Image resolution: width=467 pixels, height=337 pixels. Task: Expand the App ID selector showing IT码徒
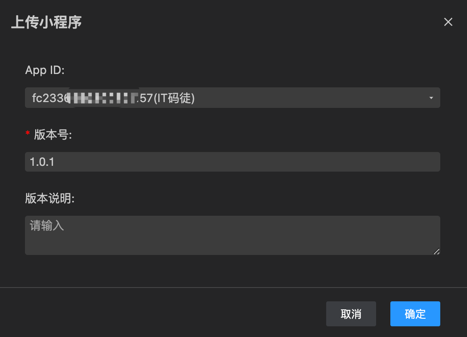tap(232, 98)
